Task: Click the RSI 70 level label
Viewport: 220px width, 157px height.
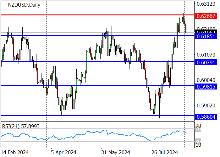Action: pos(198,129)
